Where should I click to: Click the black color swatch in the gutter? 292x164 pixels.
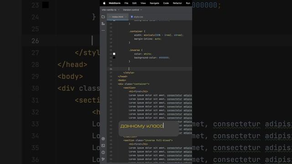click(x=114, y=58)
